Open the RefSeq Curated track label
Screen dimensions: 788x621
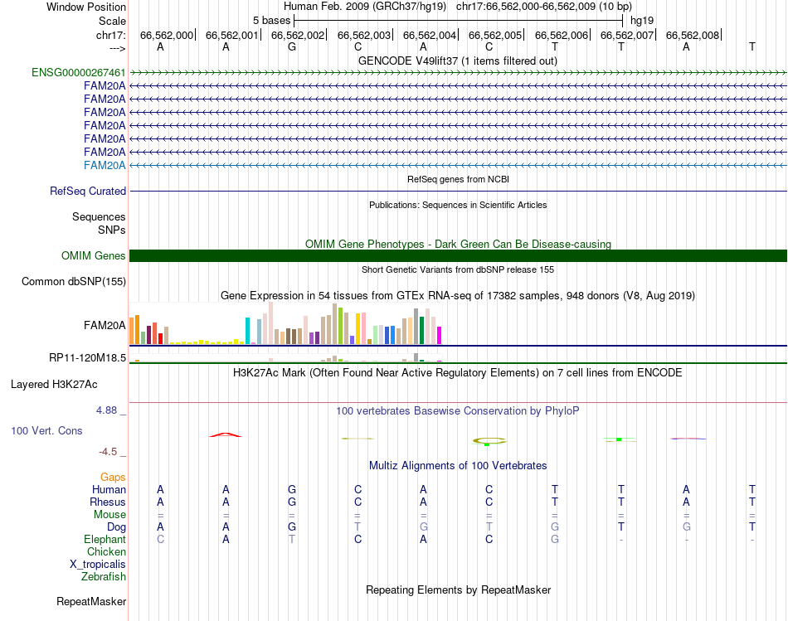click(87, 191)
